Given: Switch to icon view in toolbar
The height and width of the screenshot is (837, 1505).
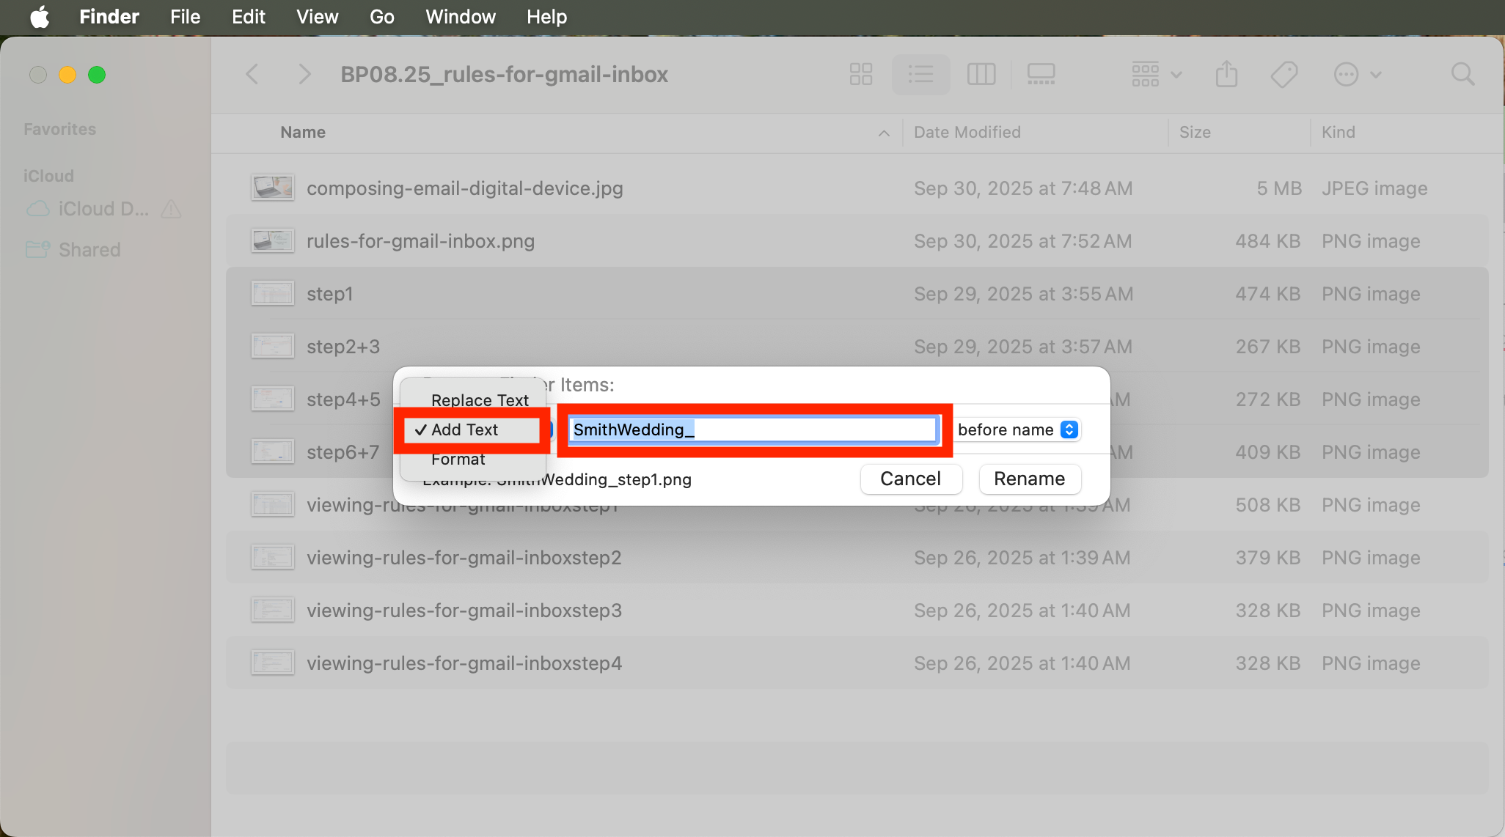Looking at the screenshot, I should (x=860, y=74).
